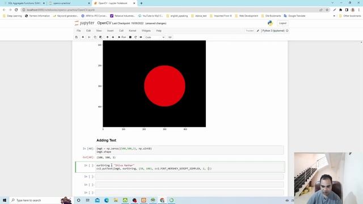Interrupt the kernel with stop icon
This screenshot has width=363, height=204.
tap(130, 37)
